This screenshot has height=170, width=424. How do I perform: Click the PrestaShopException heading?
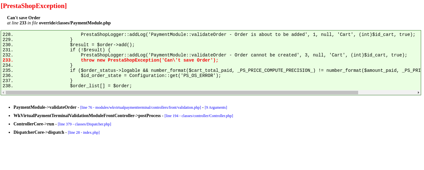(x=34, y=6)
